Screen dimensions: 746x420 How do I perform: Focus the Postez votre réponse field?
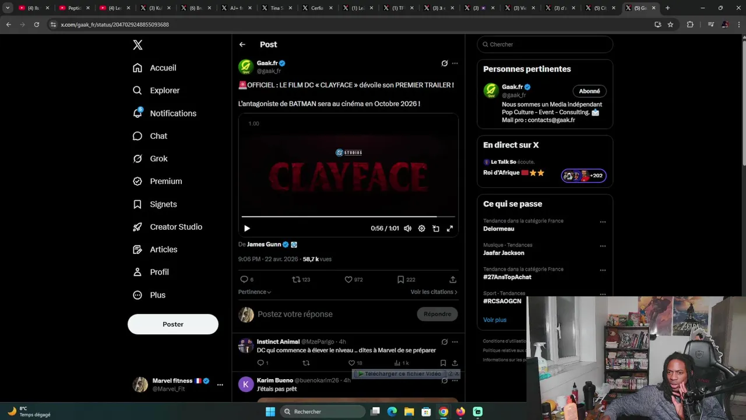[334, 314]
